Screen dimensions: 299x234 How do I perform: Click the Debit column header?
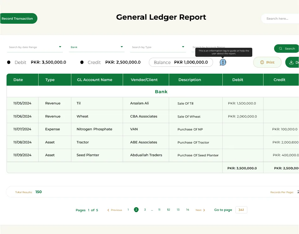point(243,80)
